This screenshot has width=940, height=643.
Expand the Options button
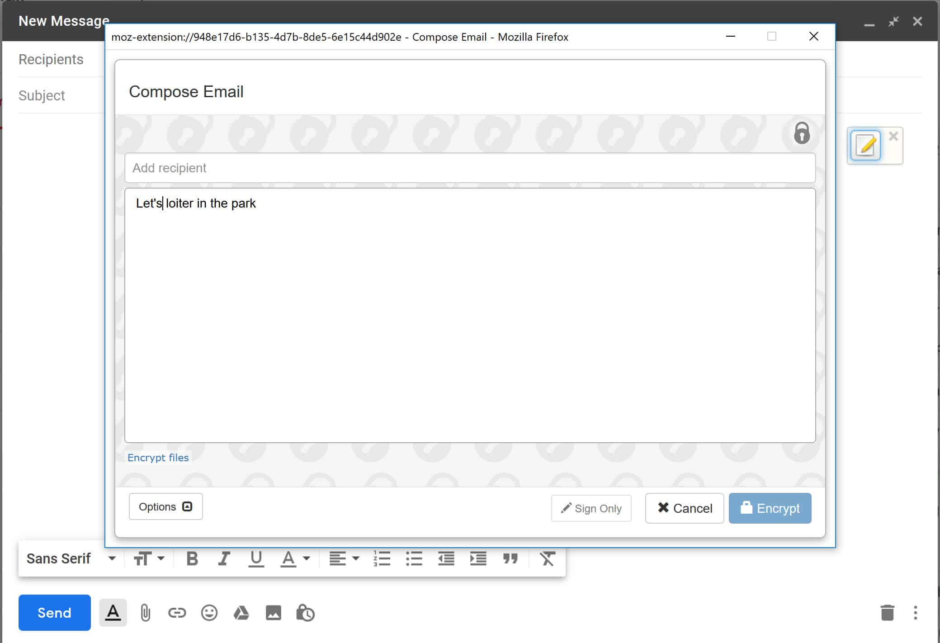point(165,506)
